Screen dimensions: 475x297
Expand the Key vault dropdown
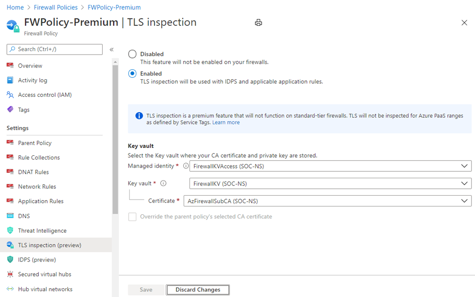click(330, 184)
